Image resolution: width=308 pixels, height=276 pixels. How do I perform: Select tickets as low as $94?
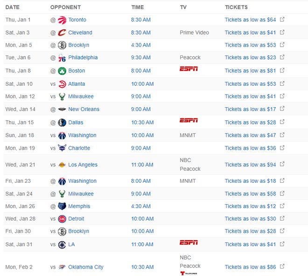click(x=250, y=165)
